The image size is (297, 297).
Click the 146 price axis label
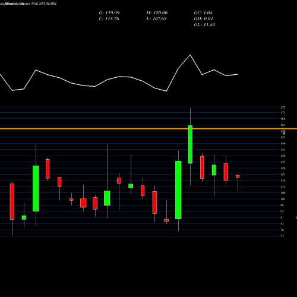[x=283, y=144]
